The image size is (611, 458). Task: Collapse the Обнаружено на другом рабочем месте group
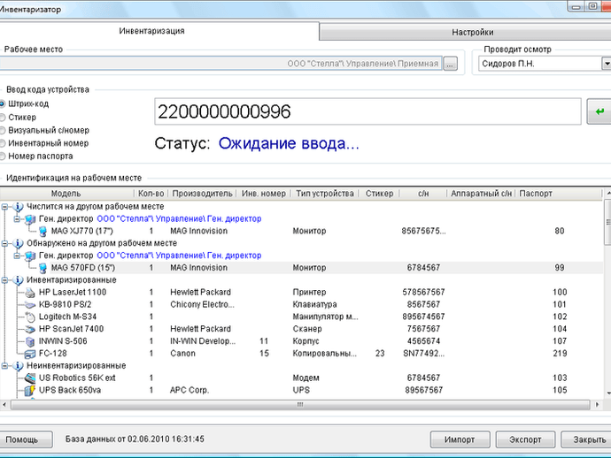pyautogui.click(x=4, y=244)
